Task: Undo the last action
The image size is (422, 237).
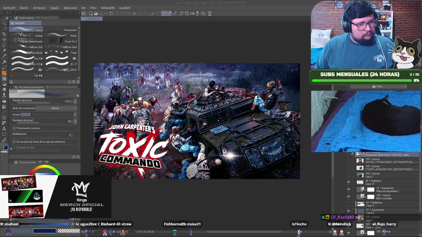Action: (111, 13)
